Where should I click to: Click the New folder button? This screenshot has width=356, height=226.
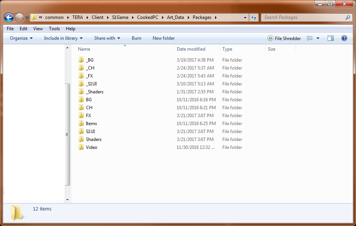[x=164, y=38]
